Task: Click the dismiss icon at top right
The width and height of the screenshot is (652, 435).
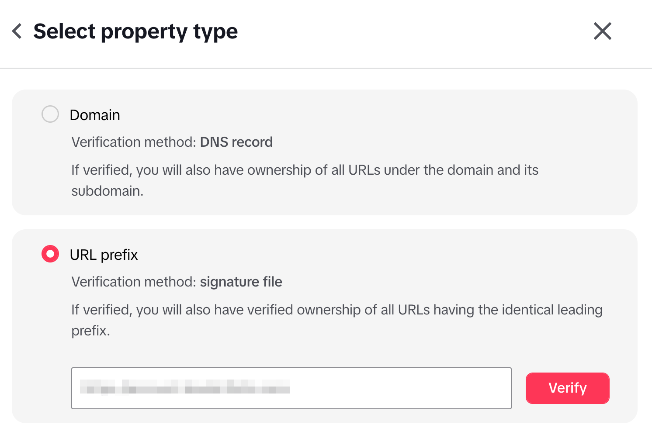Action: [x=602, y=31]
